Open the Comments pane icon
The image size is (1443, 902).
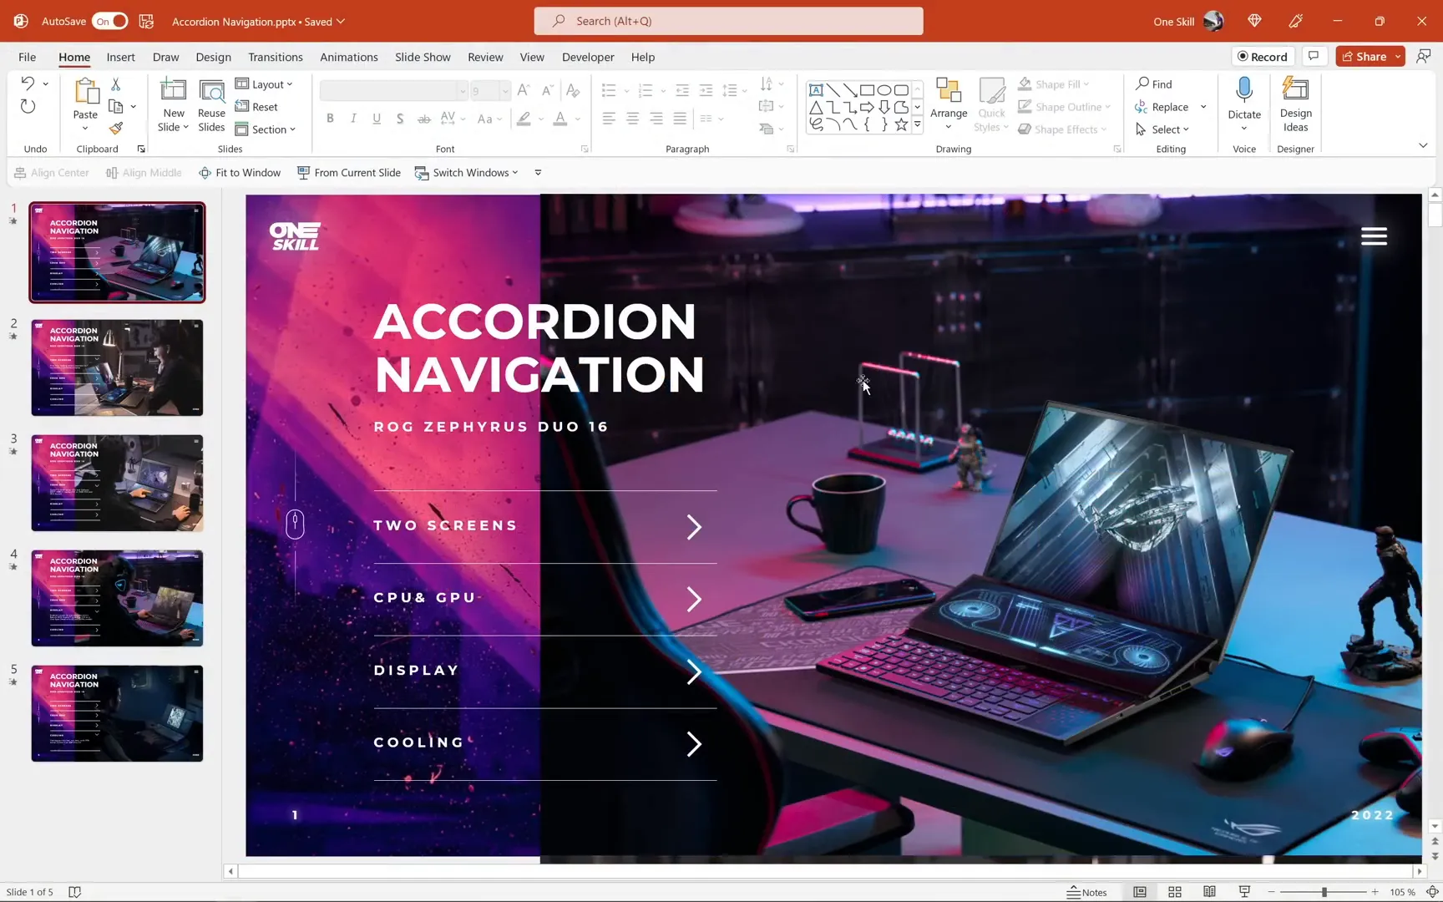point(1314,56)
